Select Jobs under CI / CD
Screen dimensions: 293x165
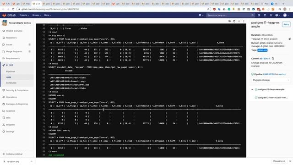[9, 77]
